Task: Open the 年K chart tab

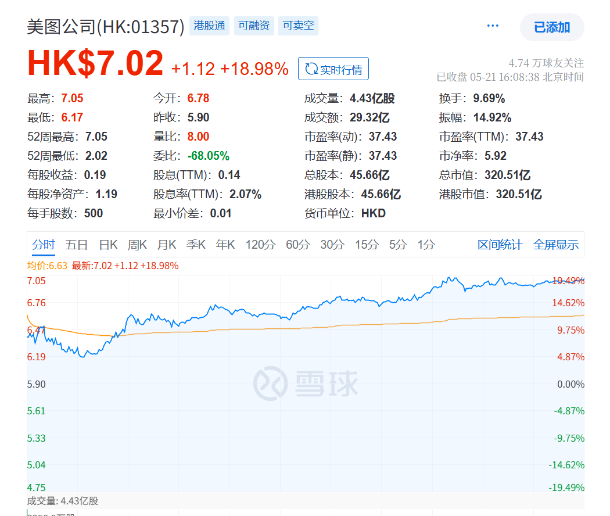Action: coord(225,245)
